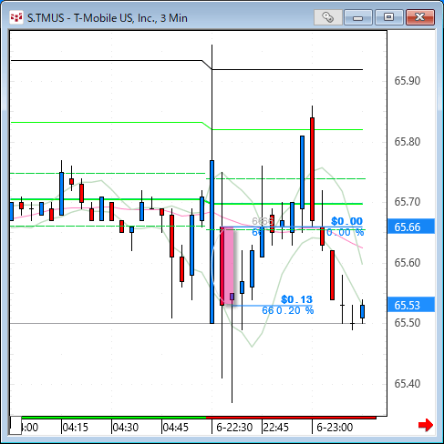Click the CQG chart app icon

16,17
